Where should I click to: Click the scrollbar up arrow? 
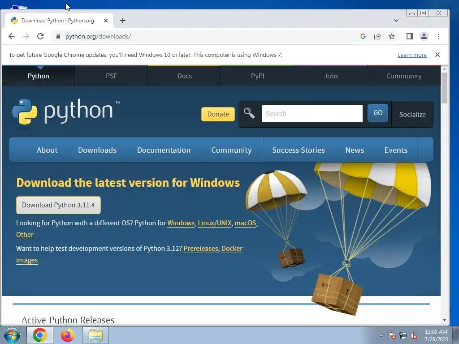444,69
